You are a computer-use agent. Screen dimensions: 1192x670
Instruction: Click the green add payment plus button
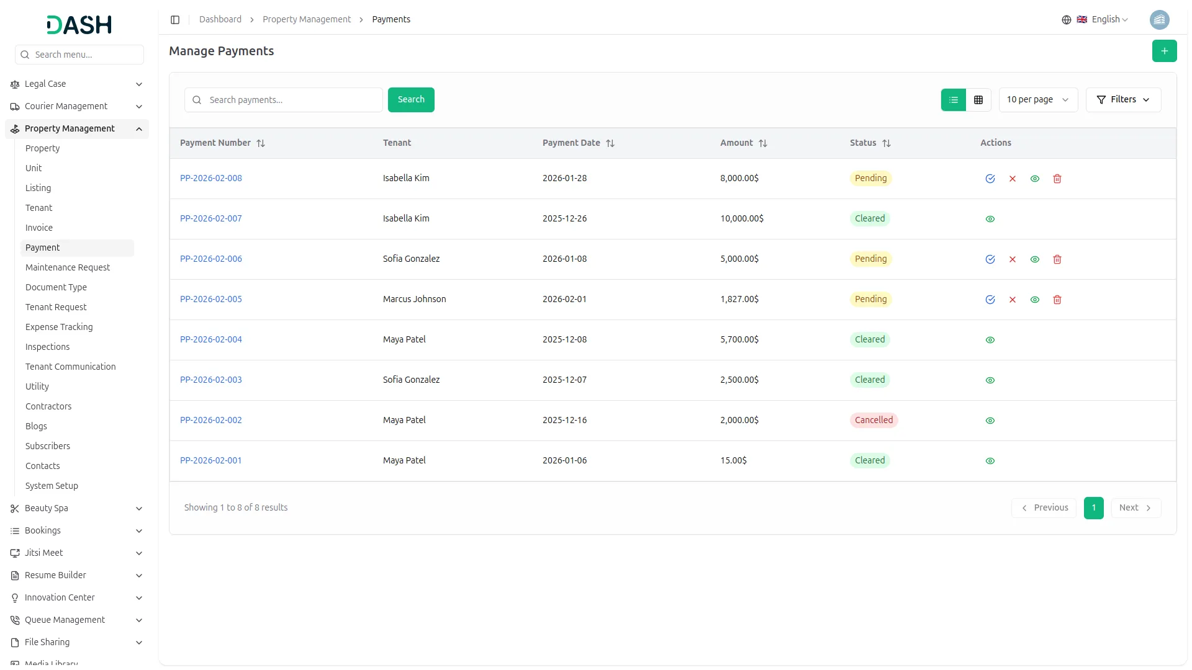point(1164,51)
